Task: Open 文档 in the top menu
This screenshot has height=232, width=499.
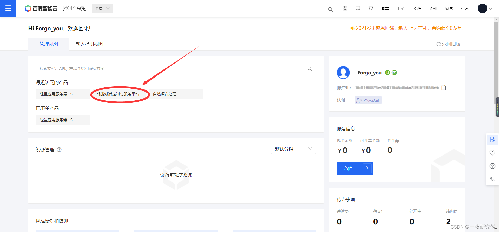Action: [417, 9]
